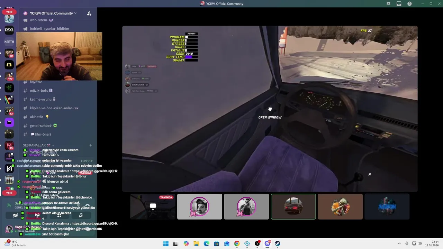Open File Explorer from the taskbar
Viewport: 443px width, 249px height.
tap(196, 243)
